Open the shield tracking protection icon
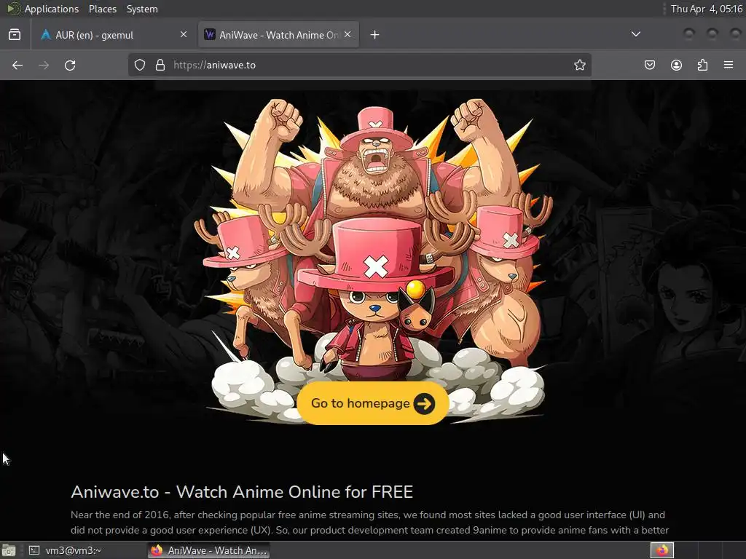This screenshot has height=559, width=746. click(x=139, y=65)
